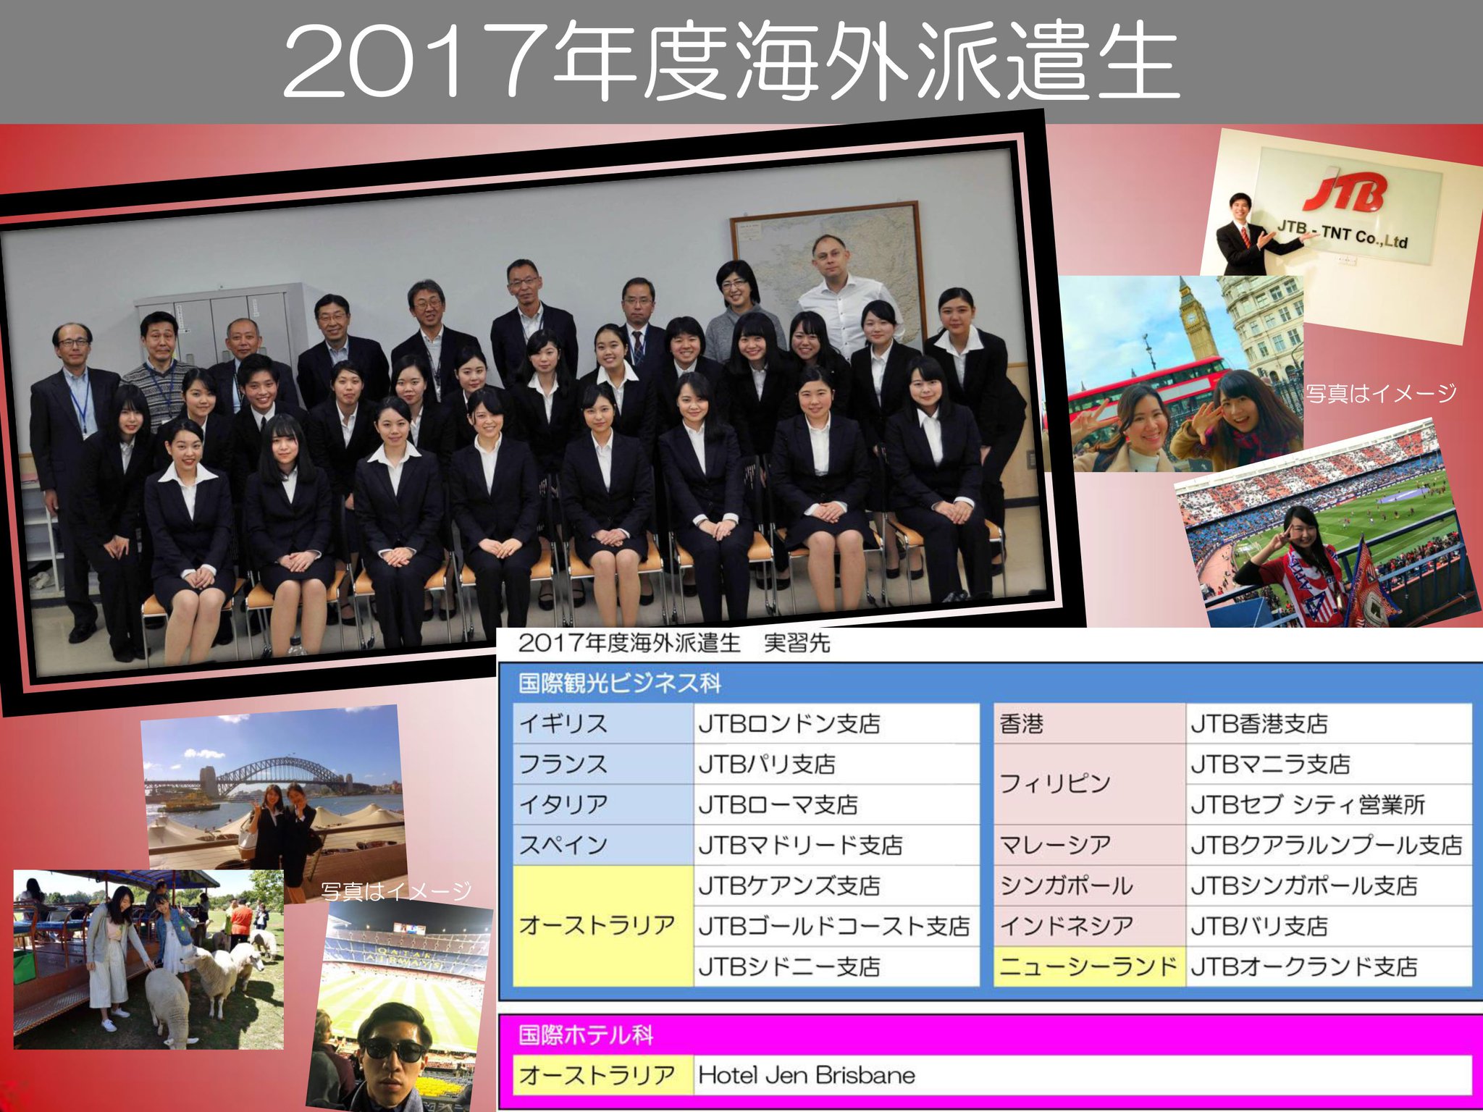Screen dimensions: 1483x1112
Task: Click the title 2017年度海外派遣生
Action: (x=731, y=59)
